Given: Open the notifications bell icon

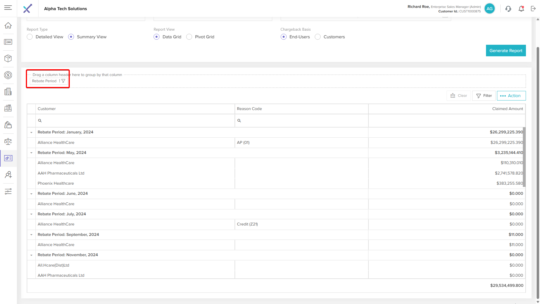Looking at the screenshot, I should click(521, 9).
